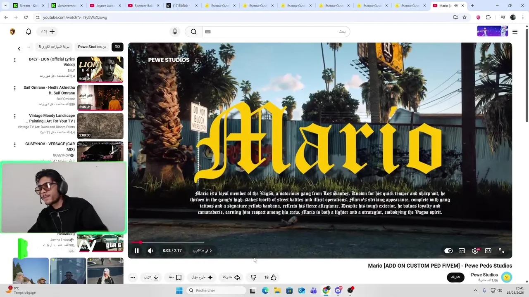Search by voice with microphone icon
This screenshot has width=529, height=297.
point(175,32)
